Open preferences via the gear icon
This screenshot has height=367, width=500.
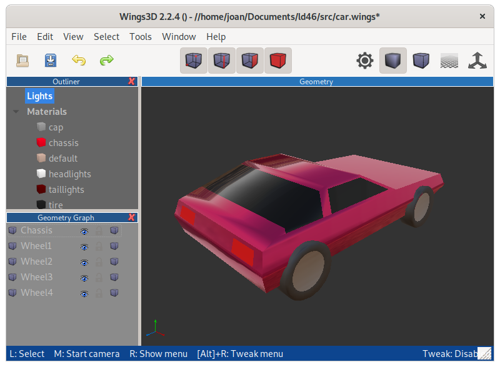(x=365, y=61)
